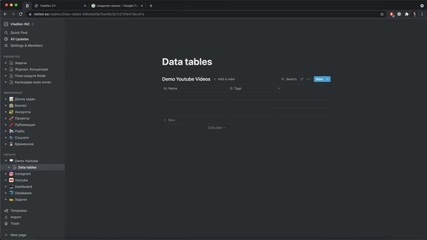Image resolution: width=427 pixels, height=240 pixels.
Task: Open the Соцсети page icon
Action: click(11, 138)
